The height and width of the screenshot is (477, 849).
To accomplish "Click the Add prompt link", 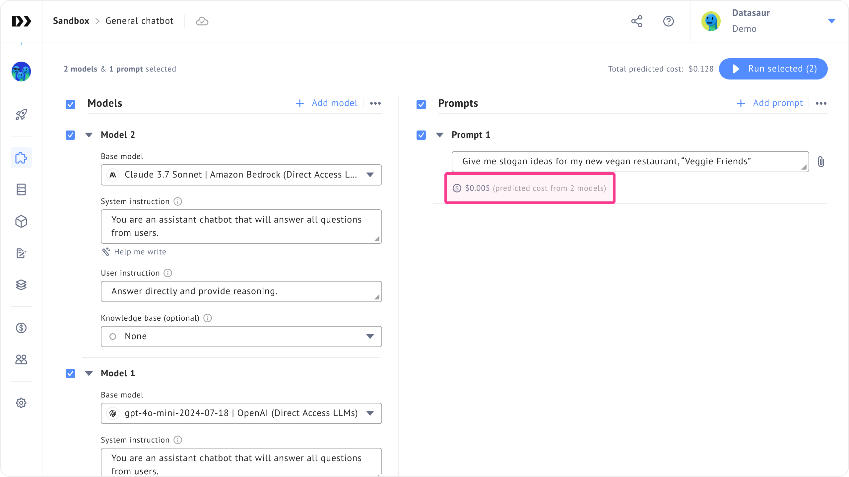I will [769, 103].
